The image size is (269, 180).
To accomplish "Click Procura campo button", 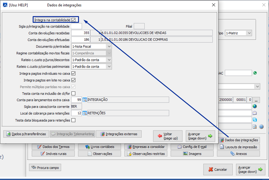I will click(x=45, y=168).
